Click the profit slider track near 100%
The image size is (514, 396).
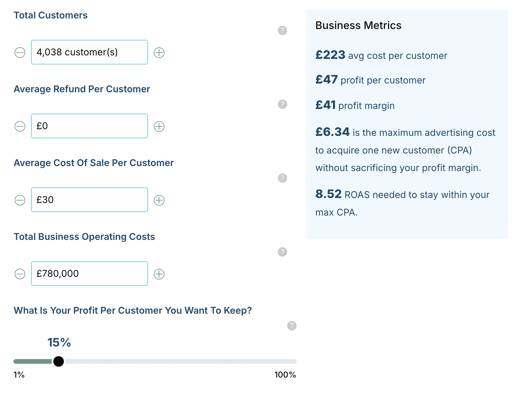(x=292, y=361)
